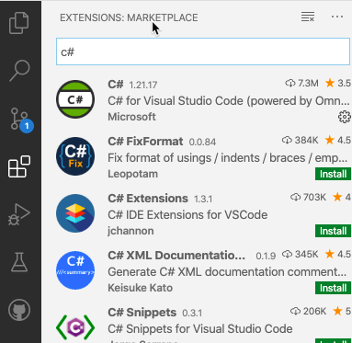Click the Microsoft publisher name

tap(131, 117)
